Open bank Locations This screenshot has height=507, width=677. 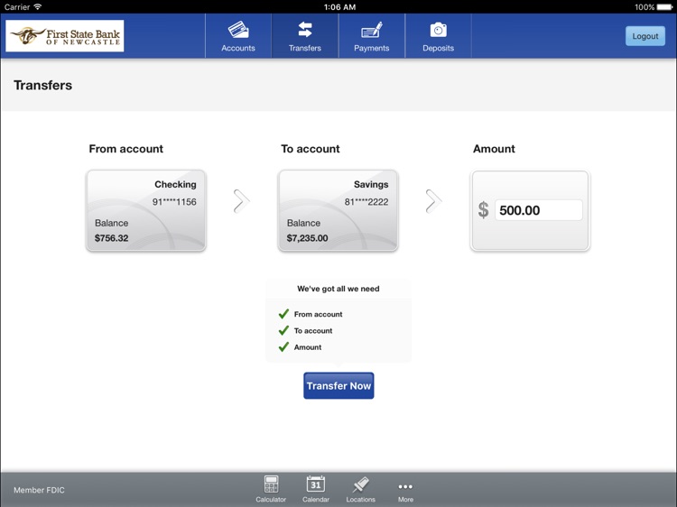pyautogui.click(x=360, y=489)
